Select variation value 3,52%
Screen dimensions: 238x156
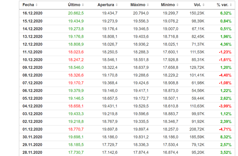[226, 153]
